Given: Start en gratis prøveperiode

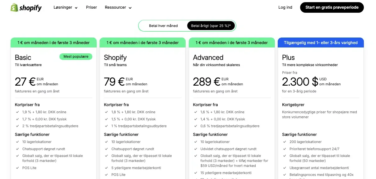Looking at the screenshot, I should click(332, 7).
